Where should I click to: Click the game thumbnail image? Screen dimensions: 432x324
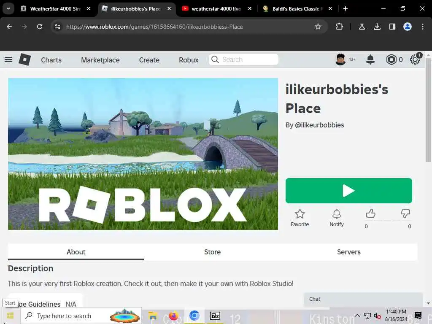[x=143, y=154]
